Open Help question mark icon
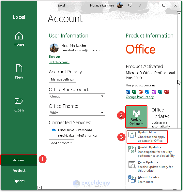The image size is (183, 192). pos(140,6)
